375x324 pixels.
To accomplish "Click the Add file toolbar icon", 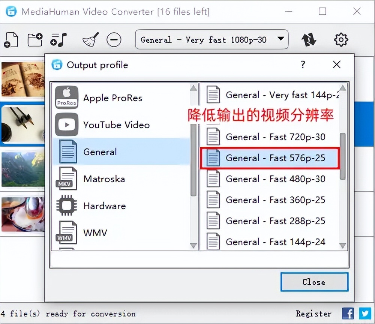I will 11,40.
